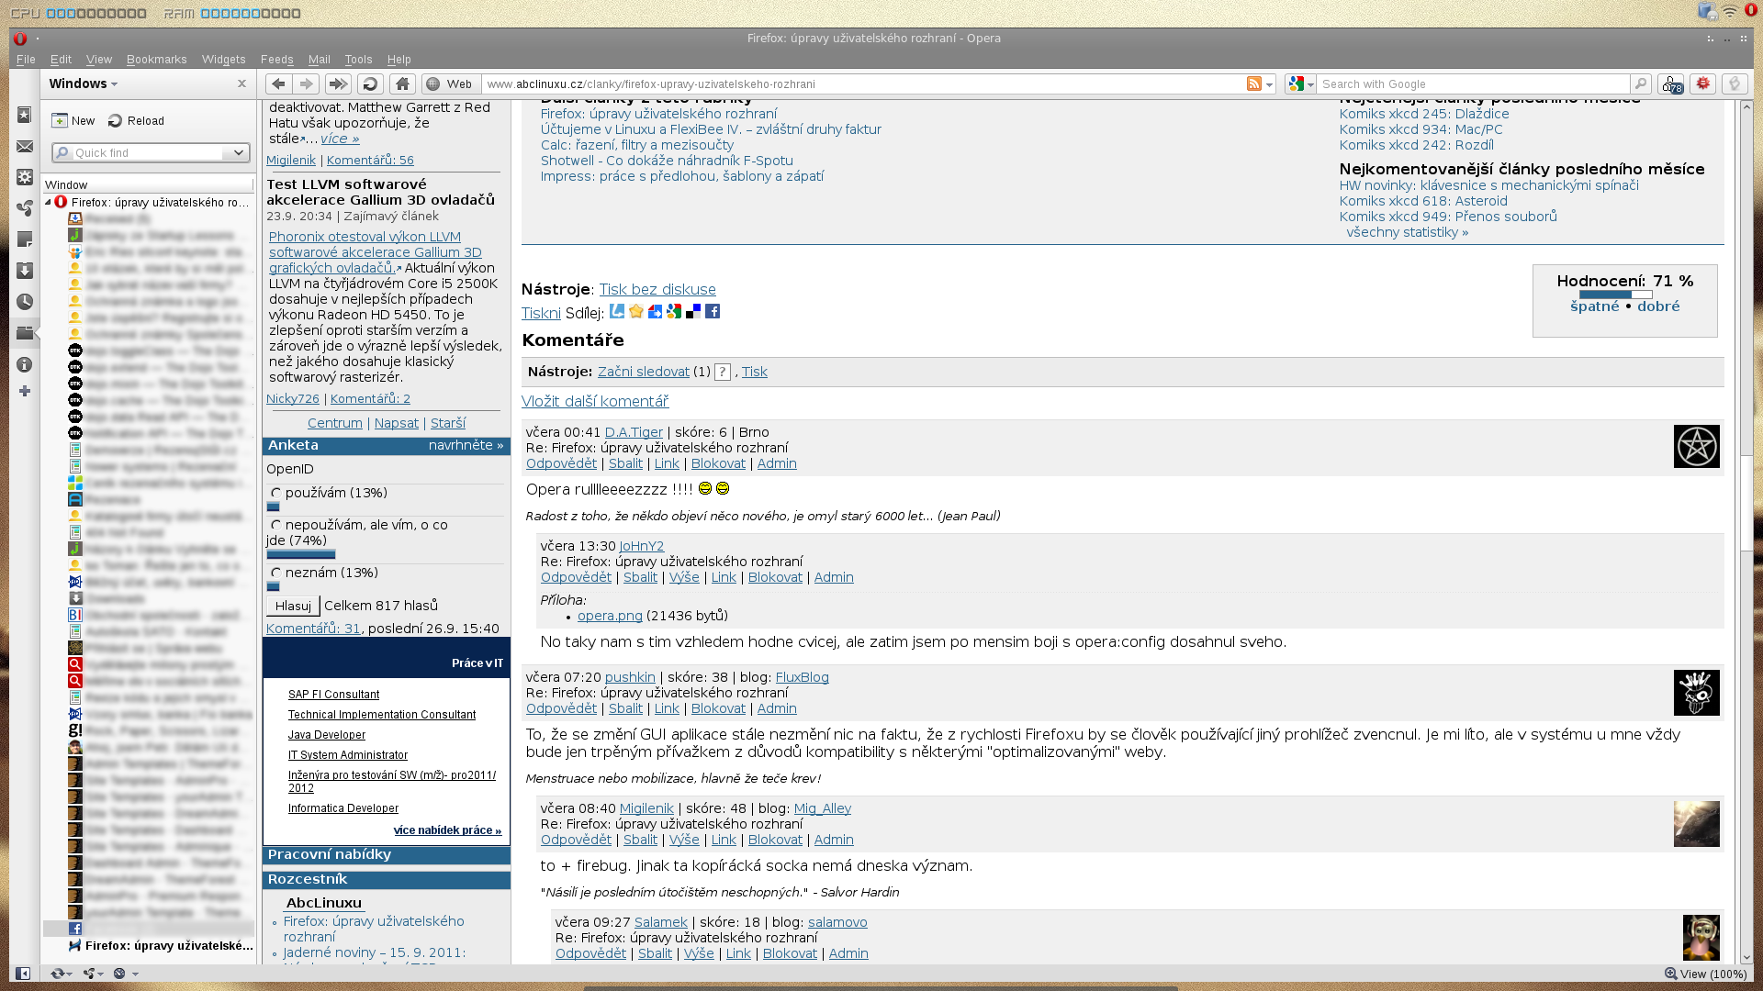The height and width of the screenshot is (991, 1763).
Task: Open the History clock panel icon
Action: pos(25,302)
